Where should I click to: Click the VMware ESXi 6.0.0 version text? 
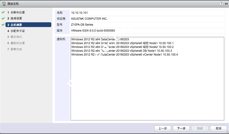(93, 30)
